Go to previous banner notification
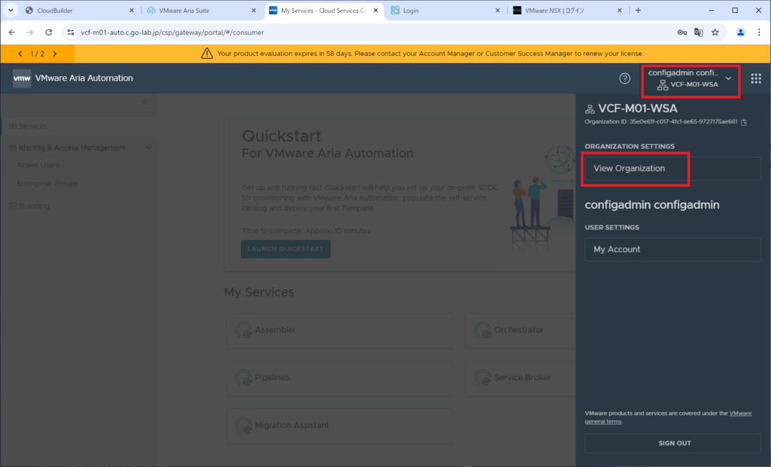 pos(21,54)
